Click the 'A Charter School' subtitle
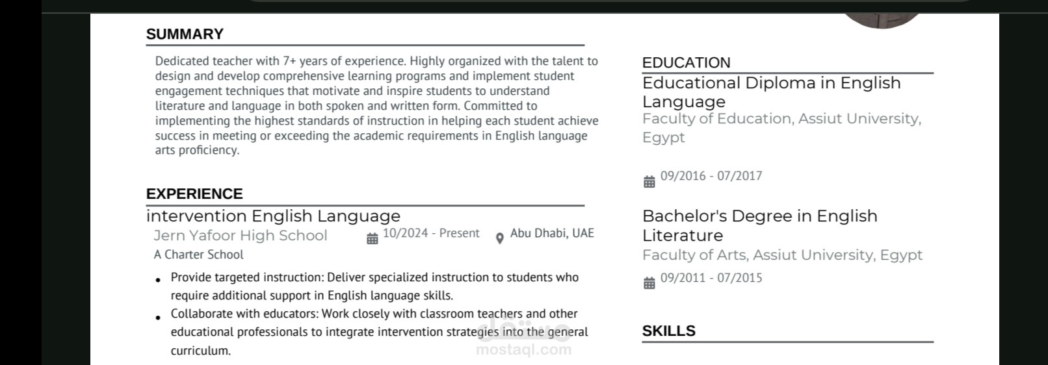This screenshot has height=365, width=1048. point(198,255)
